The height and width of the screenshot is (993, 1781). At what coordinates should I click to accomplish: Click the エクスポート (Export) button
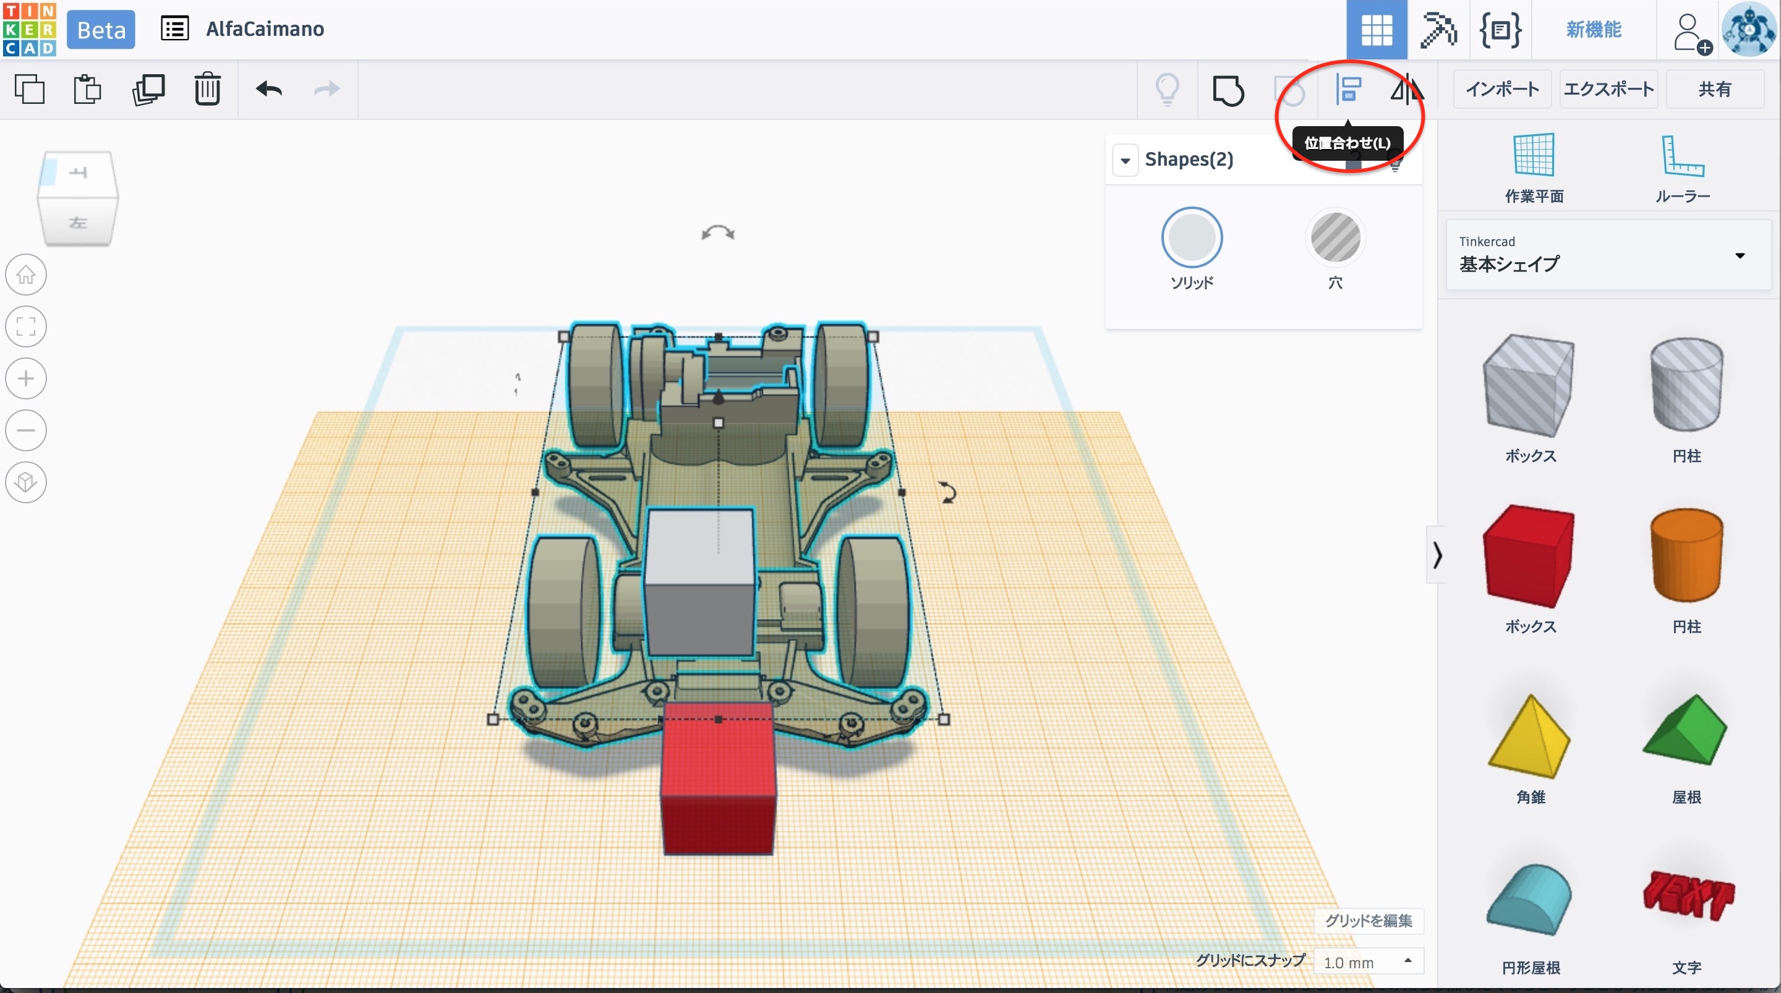click(x=1608, y=89)
